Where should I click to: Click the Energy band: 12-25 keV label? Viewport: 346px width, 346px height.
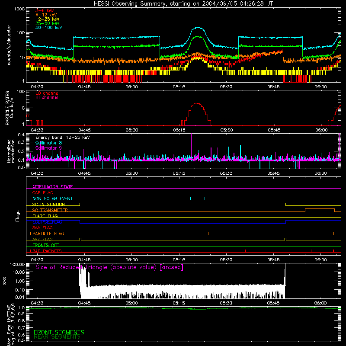pos(63,138)
